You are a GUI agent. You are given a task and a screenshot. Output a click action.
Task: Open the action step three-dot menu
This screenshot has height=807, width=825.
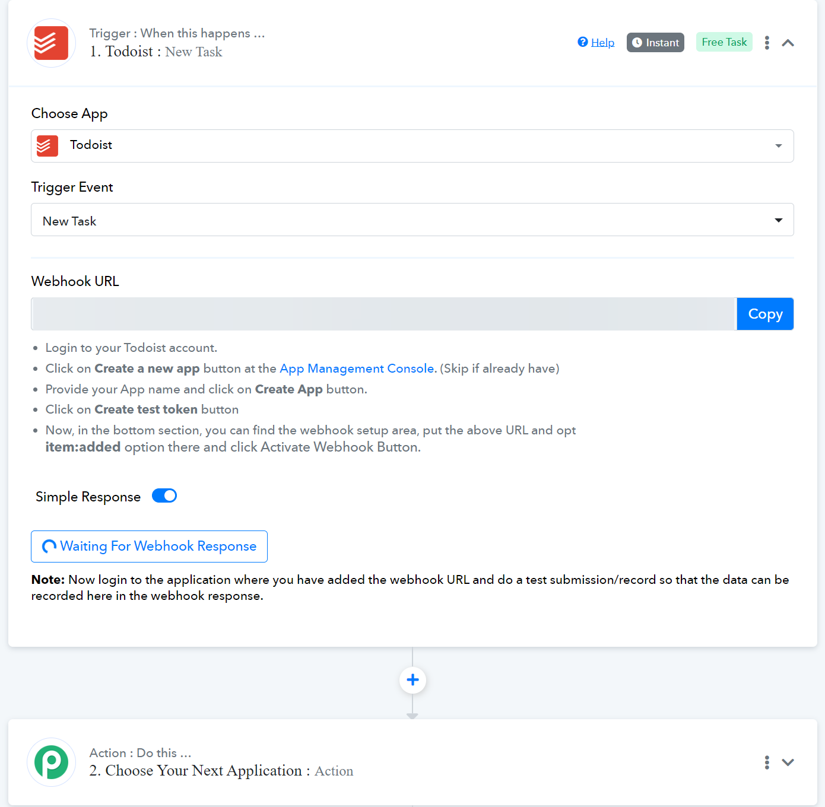point(767,762)
